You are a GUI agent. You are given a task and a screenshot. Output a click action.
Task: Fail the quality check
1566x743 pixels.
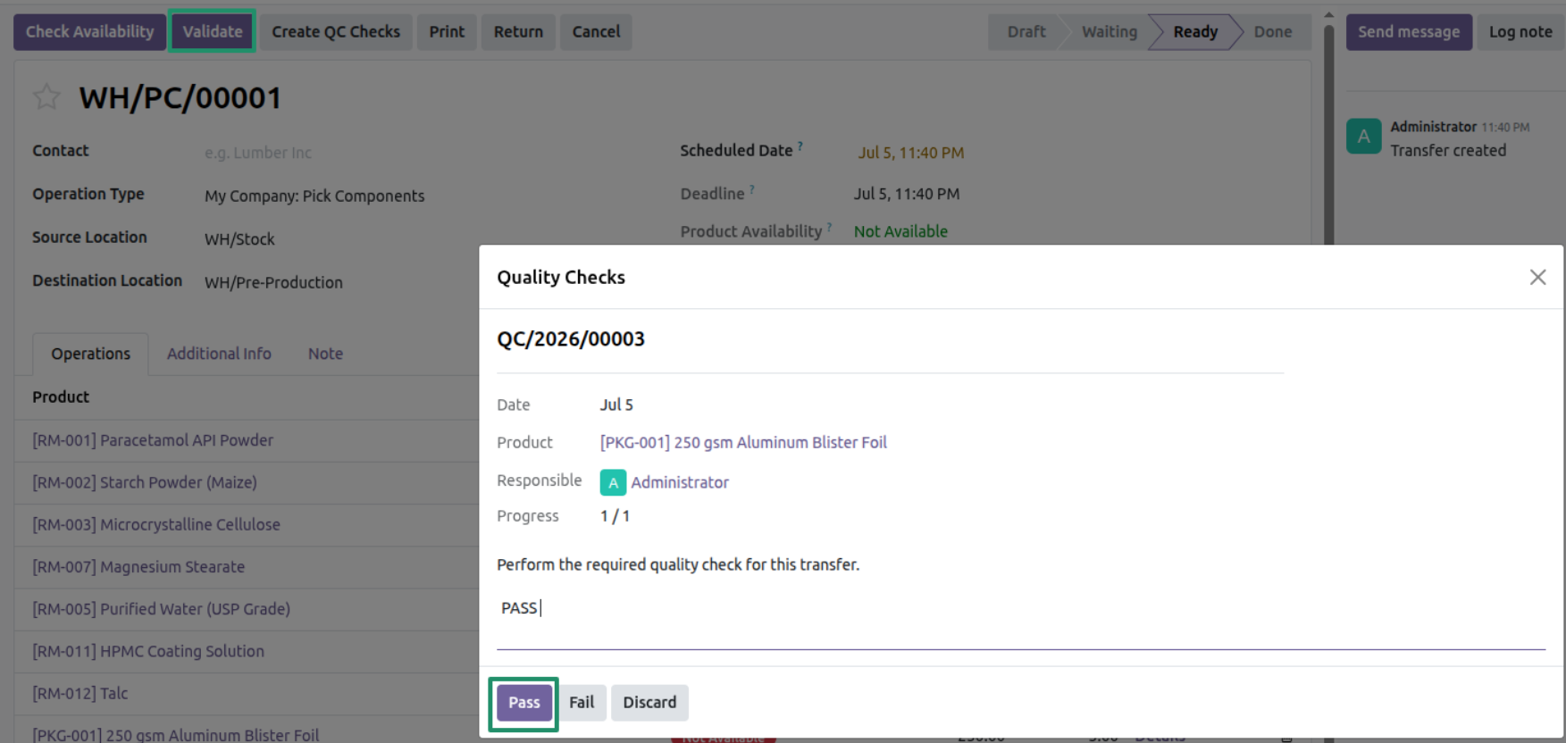582,703
